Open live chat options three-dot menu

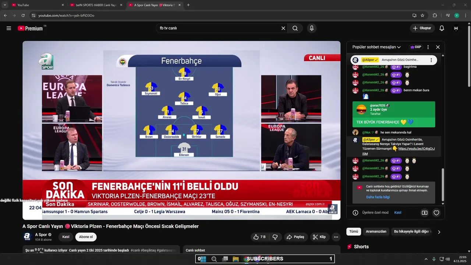click(x=428, y=47)
